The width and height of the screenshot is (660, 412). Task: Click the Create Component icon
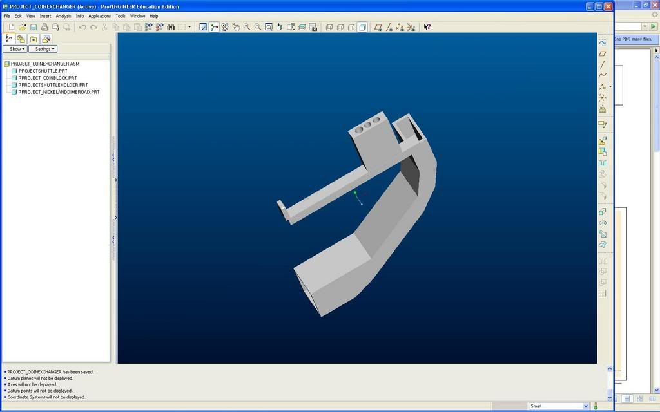coord(603,152)
